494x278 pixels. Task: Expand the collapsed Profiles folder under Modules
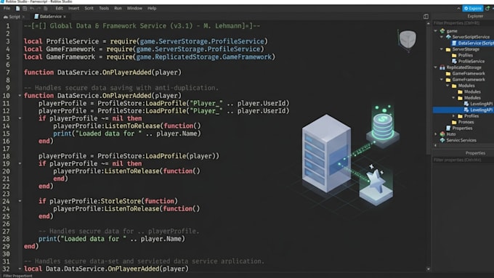point(453,116)
